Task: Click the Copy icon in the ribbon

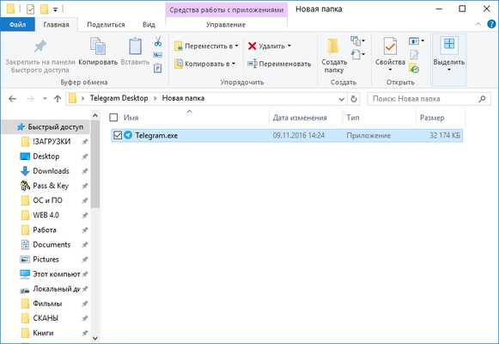Action: (x=98, y=47)
